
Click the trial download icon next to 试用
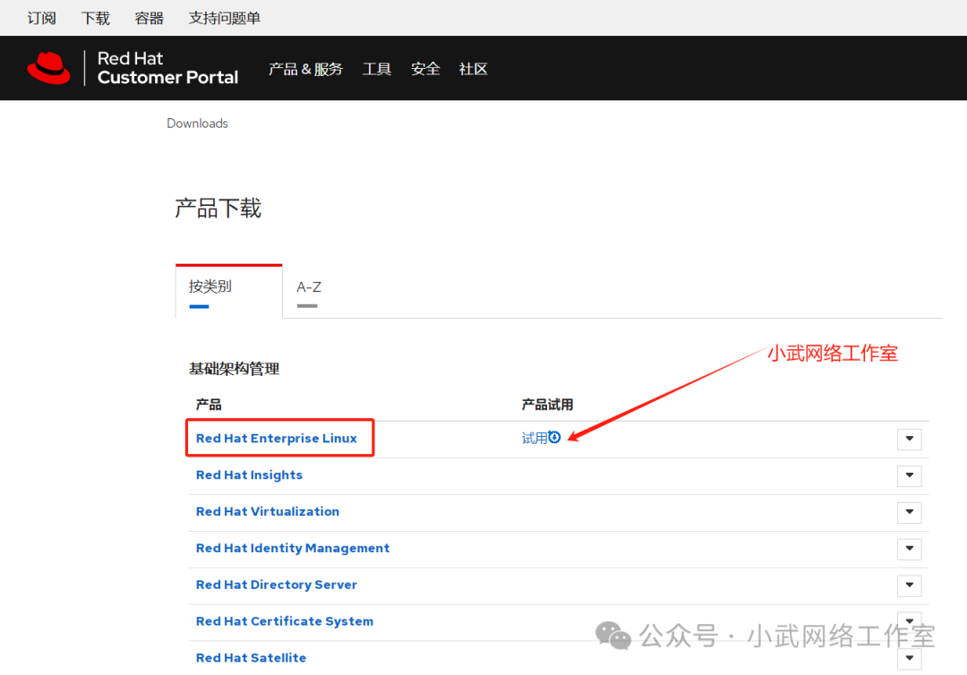click(554, 437)
